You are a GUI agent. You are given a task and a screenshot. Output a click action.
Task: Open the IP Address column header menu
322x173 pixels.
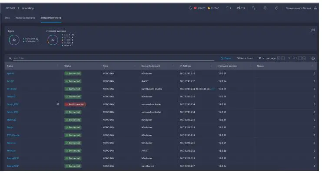212,66
